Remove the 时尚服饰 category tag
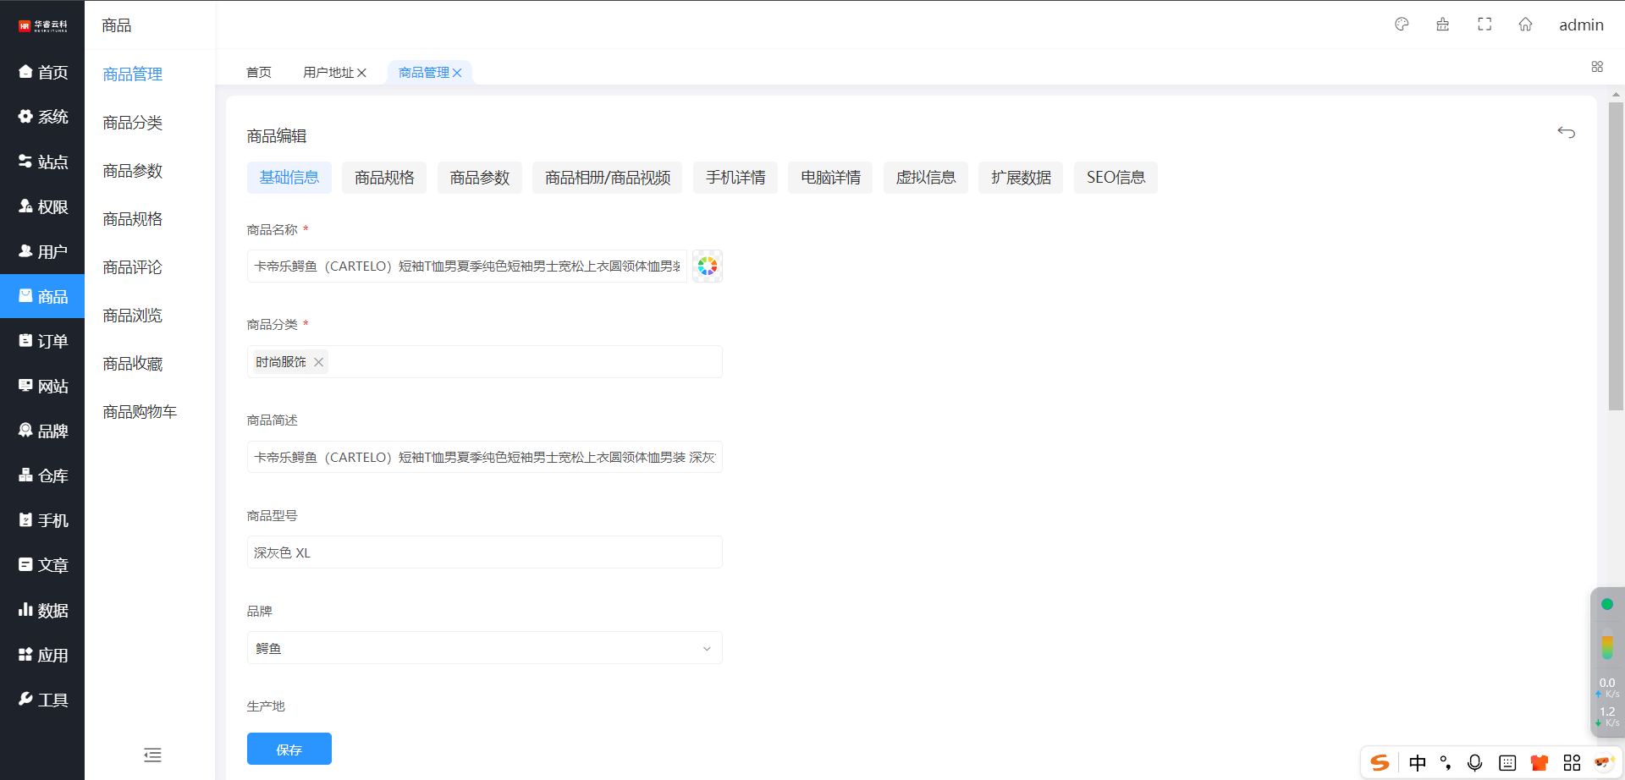 pos(318,362)
